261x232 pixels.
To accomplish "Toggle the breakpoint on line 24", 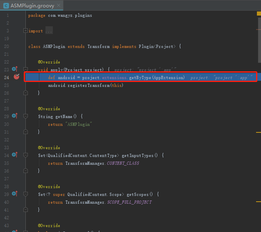I will (16, 77).
